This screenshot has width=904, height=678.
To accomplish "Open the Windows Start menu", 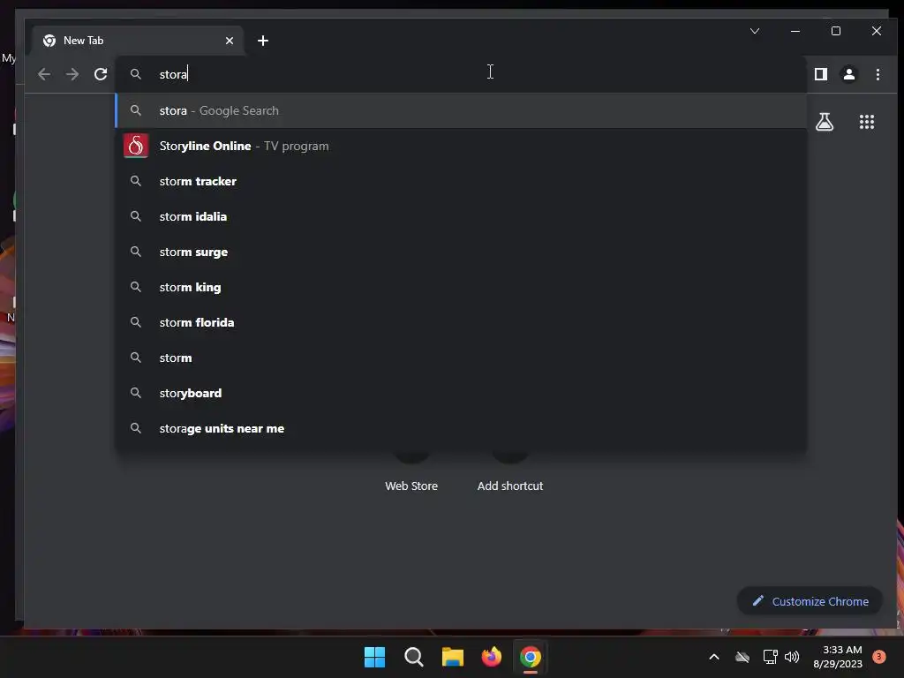I will coord(374,657).
